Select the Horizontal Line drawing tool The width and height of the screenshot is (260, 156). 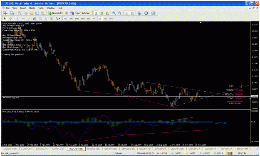click(x=23, y=19)
